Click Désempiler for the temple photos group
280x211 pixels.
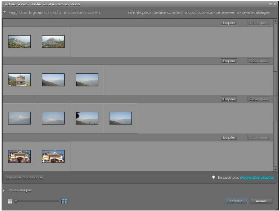(x=259, y=137)
